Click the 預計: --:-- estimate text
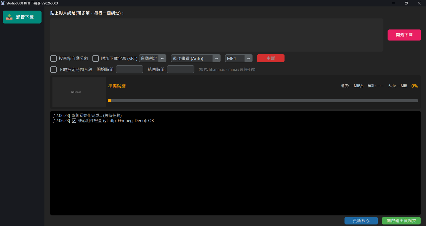The image size is (426, 226). [x=375, y=86]
